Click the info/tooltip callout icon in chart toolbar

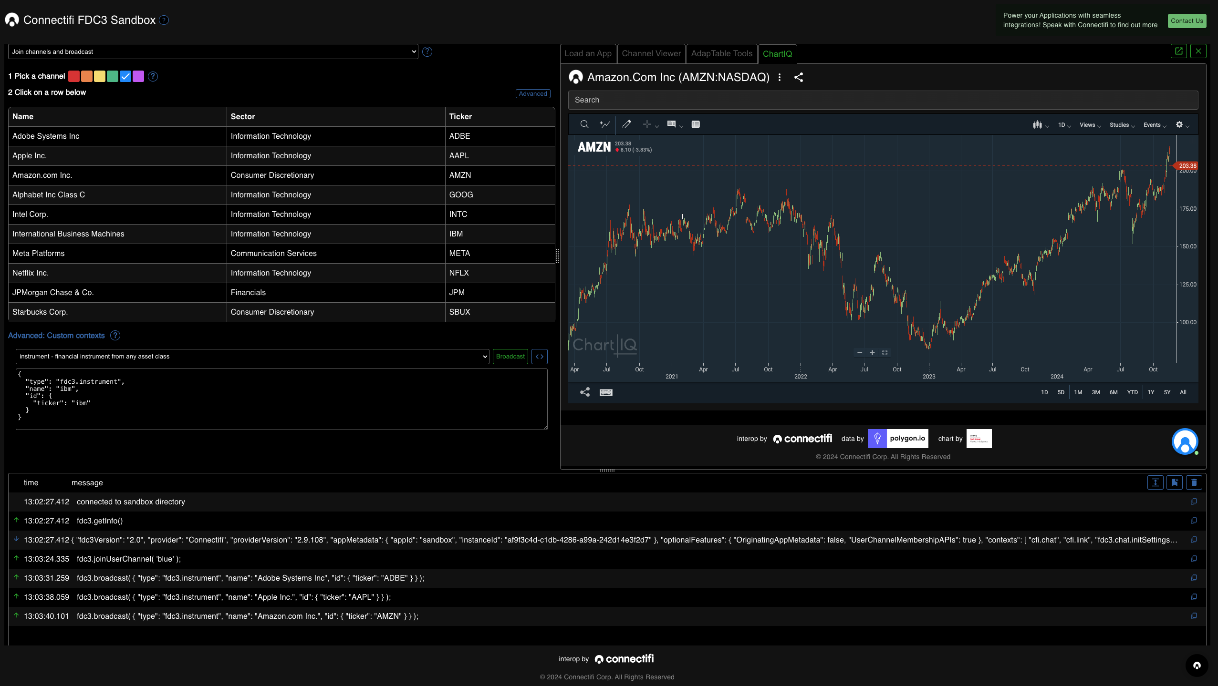pyautogui.click(x=671, y=124)
